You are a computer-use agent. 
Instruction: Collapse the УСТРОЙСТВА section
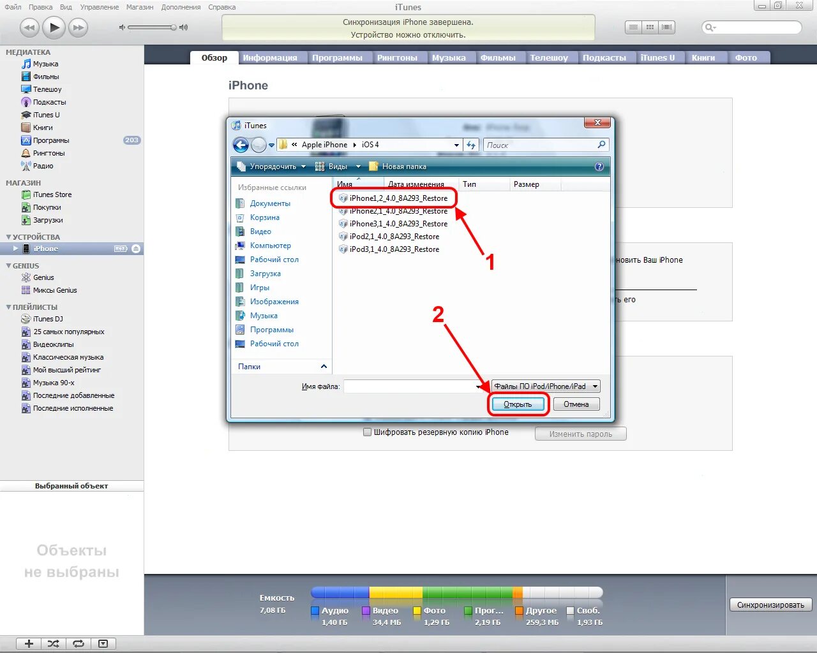click(8, 237)
